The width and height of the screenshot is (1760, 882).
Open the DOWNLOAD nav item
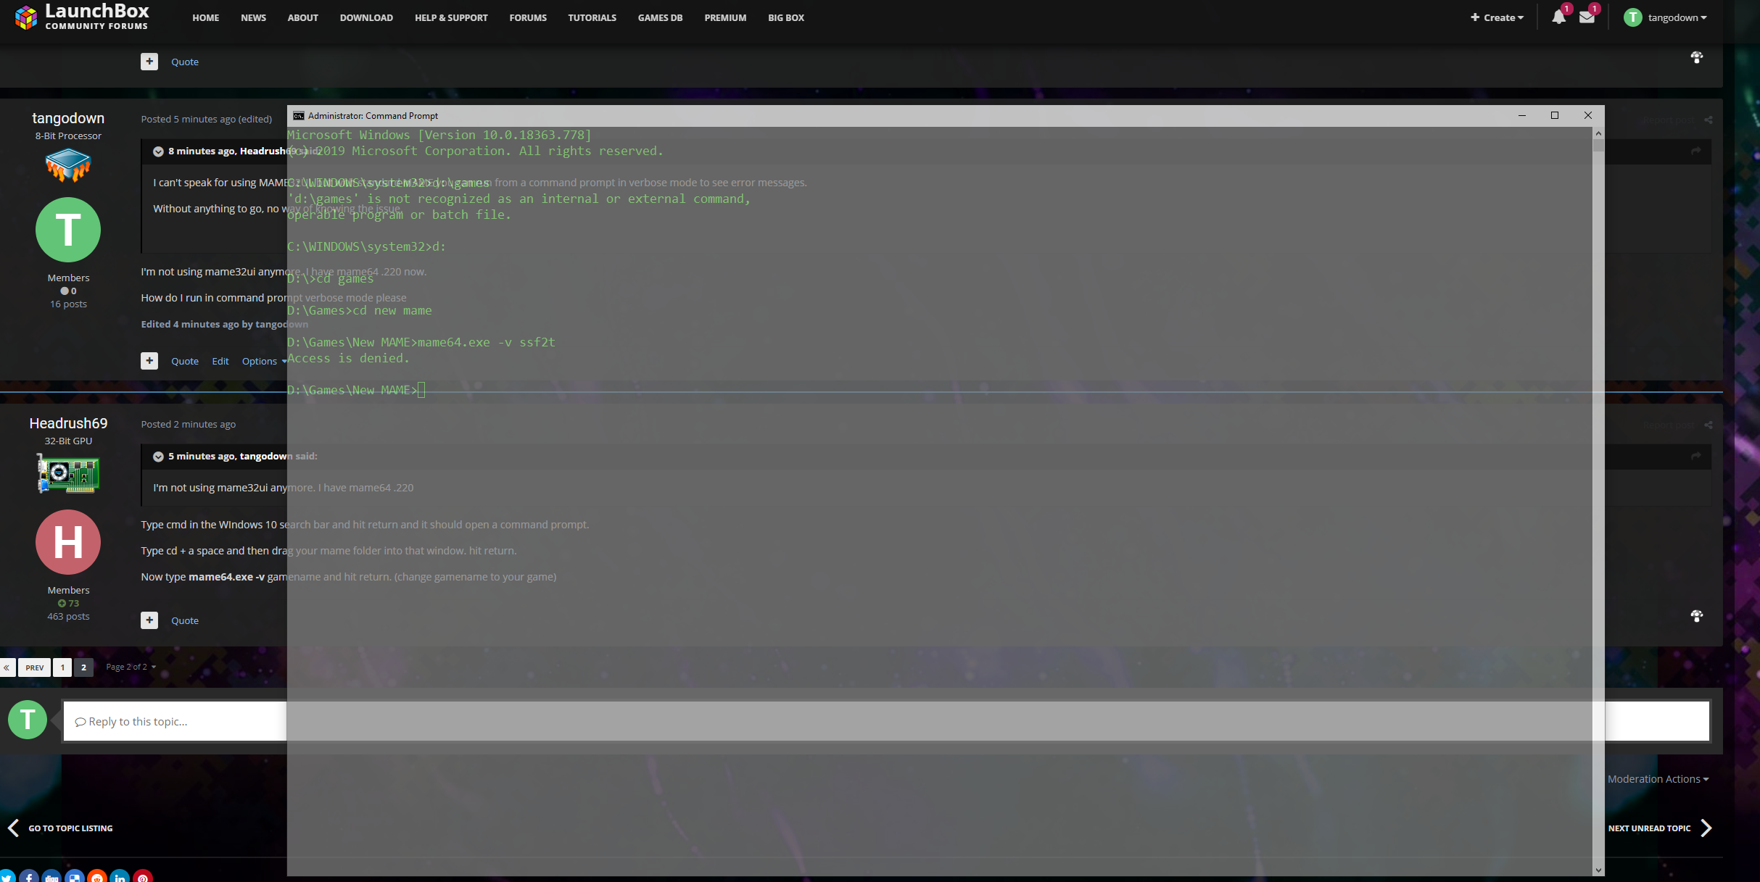tap(366, 17)
